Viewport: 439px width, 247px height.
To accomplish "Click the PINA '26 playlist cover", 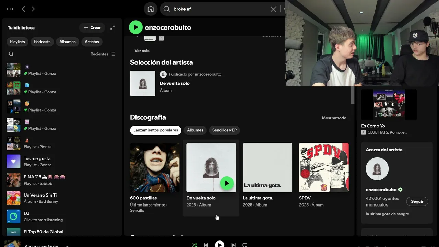I will 13,180.
